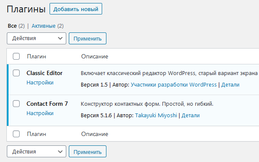Click Конструктор контактных форм description

[147, 104]
